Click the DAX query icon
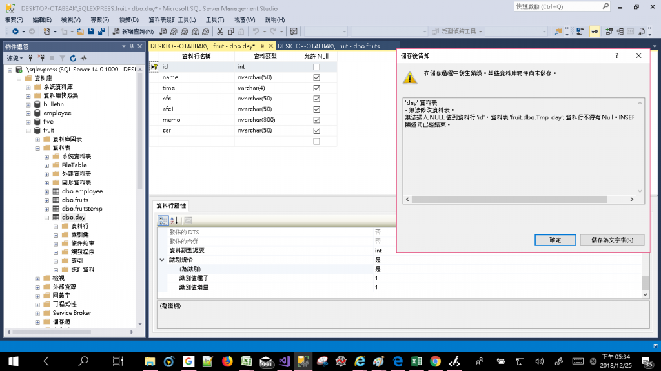Screen dimensions: 661x371 pyautogui.click(x=206, y=32)
